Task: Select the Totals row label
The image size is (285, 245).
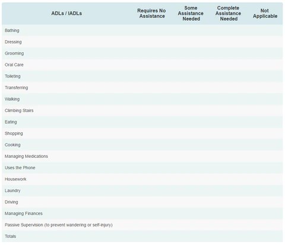Action: (11, 236)
